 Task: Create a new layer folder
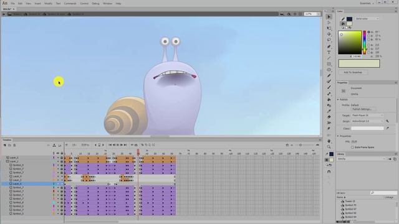point(9,145)
